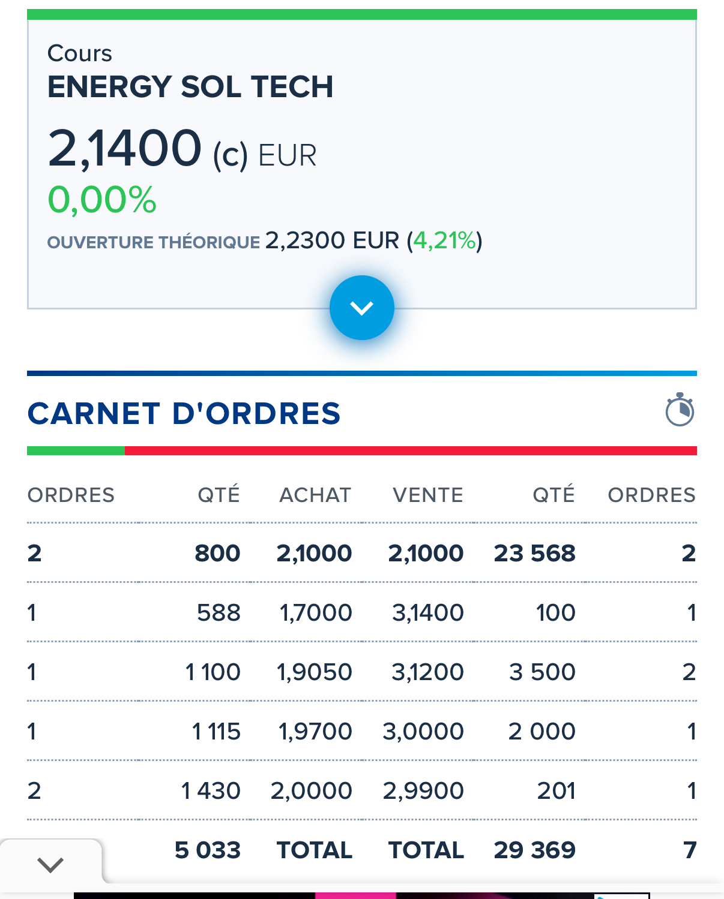Click the current price 2,1400
This screenshot has width=724, height=899.
(x=125, y=148)
